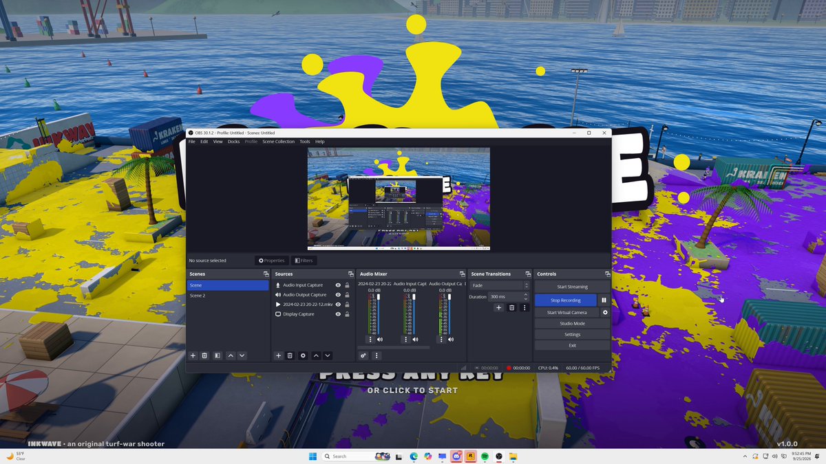The height and width of the screenshot is (464, 826).
Task: Mute the Audio Input Capture mixer track
Action: [x=415, y=339]
